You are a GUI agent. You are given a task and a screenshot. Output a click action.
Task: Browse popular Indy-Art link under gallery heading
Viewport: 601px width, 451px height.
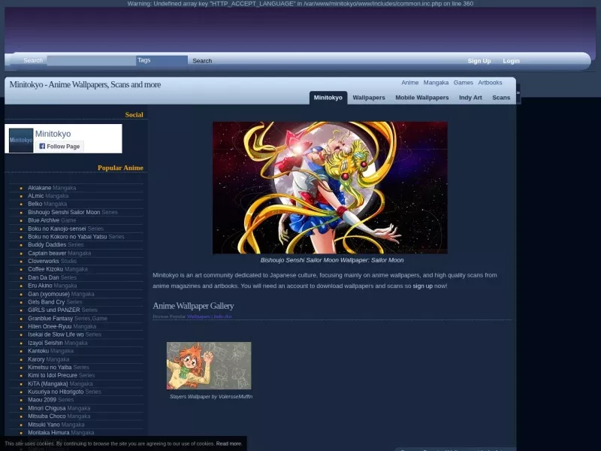[222, 316]
